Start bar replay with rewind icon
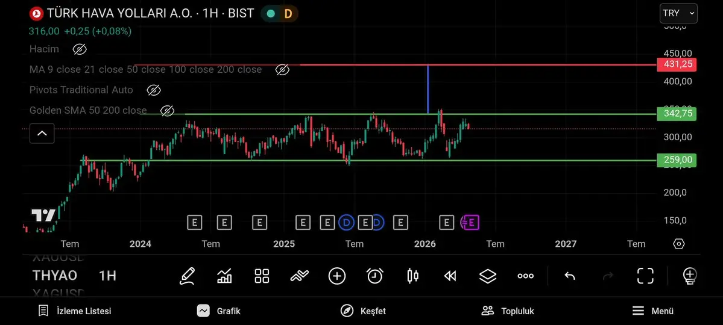Image resolution: width=723 pixels, height=325 pixels. (450, 276)
